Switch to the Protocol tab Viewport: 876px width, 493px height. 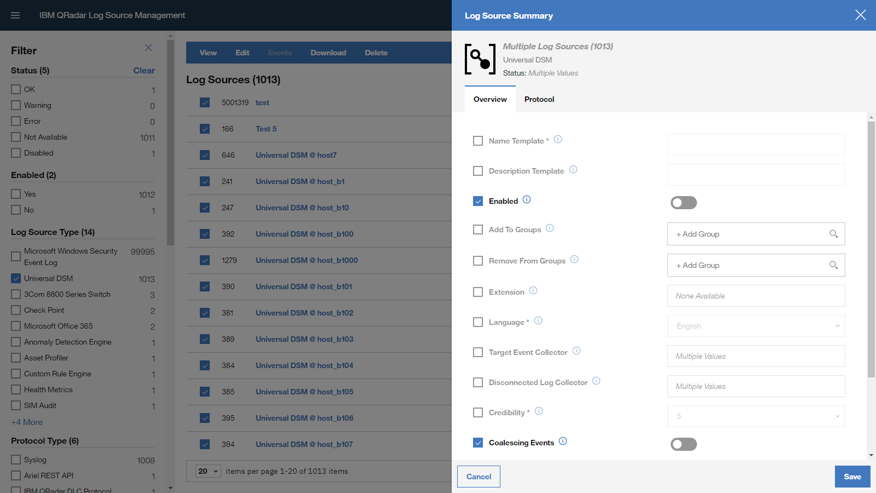point(539,99)
